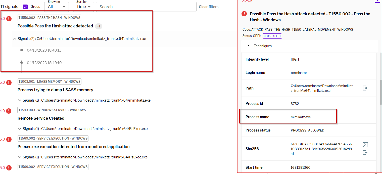
Task: Expand Signals (1) under Psexec.exe execution alert
Action: tap(20, 157)
